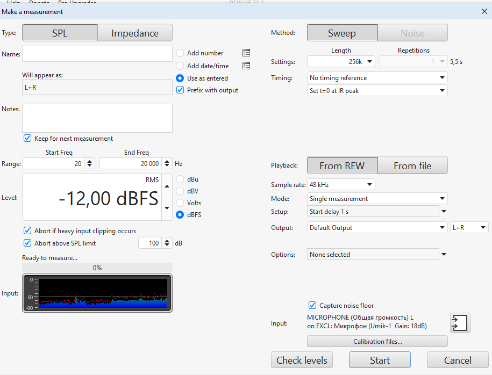This screenshot has height=375, width=492.
Task: Toggle Prefix with output checkbox
Action: coord(180,90)
